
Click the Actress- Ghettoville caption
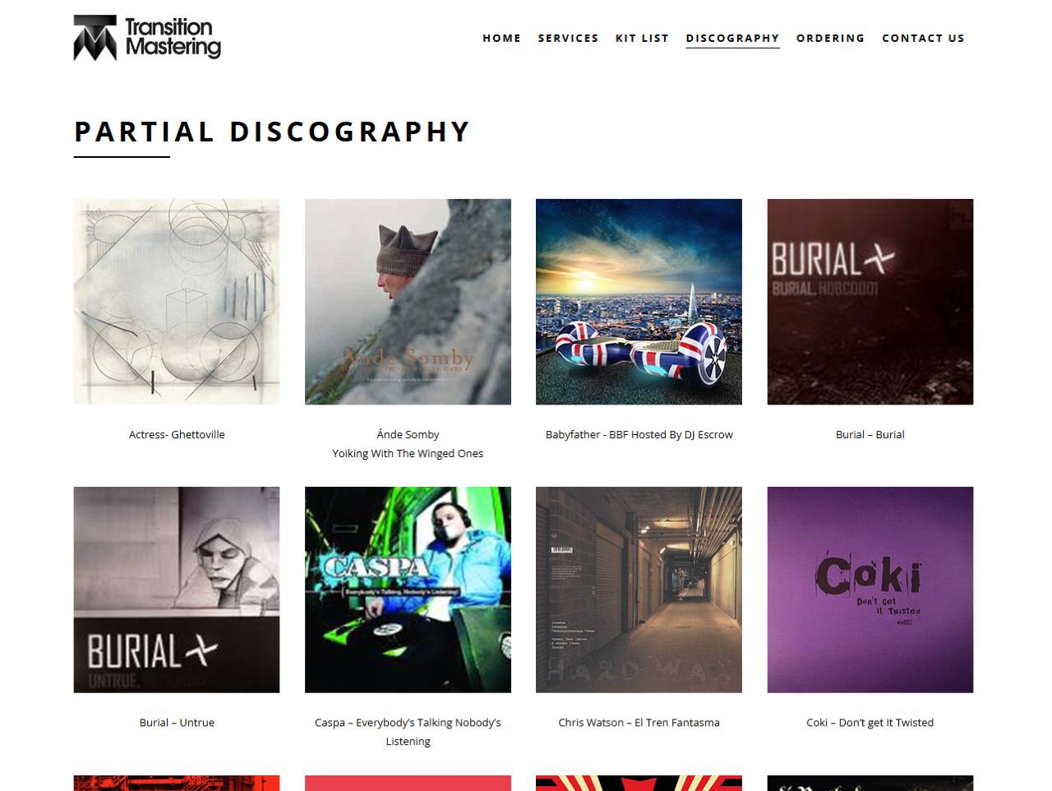177,434
